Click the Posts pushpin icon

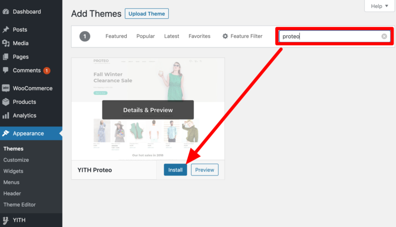(5, 30)
